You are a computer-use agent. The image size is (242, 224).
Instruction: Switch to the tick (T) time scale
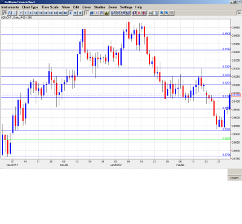point(21,13)
